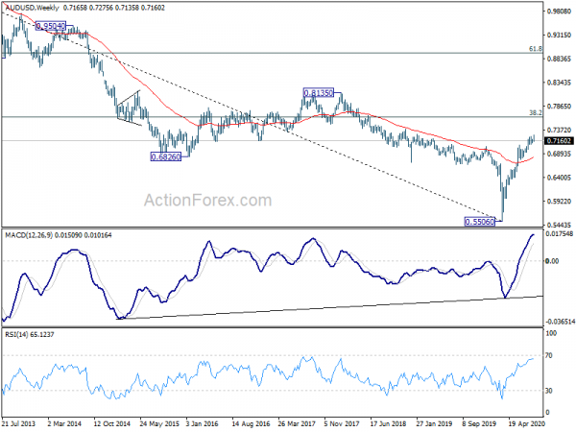The height and width of the screenshot is (432, 576).
Task: Click the ActionForex.com watermark
Action: [x=208, y=201]
